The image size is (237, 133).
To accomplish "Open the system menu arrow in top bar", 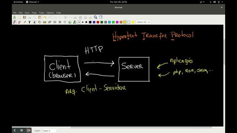I will (222, 2).
